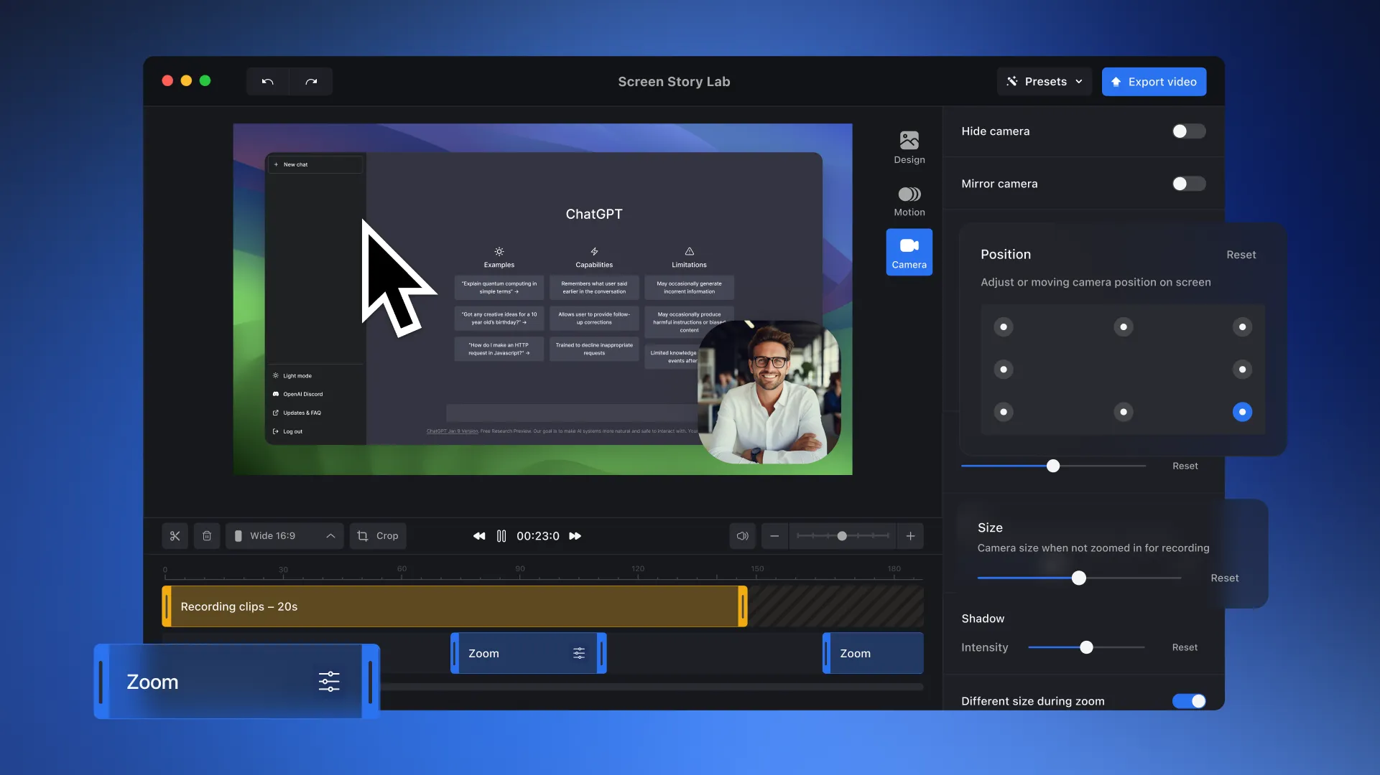The width and height of the screenshot is (1380, 775).
Task: Open the Design panel
Action: 909,148
